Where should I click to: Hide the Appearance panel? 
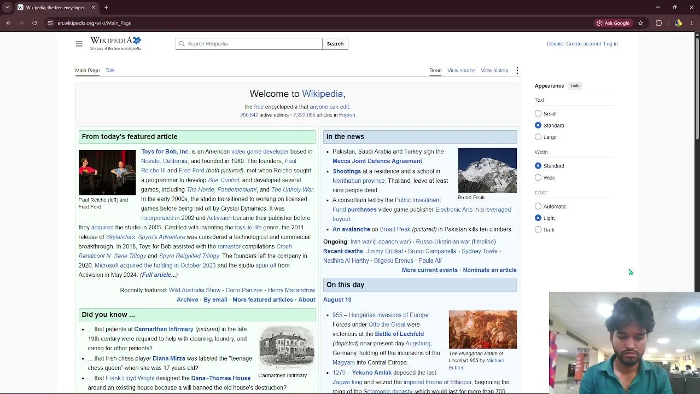575,86
